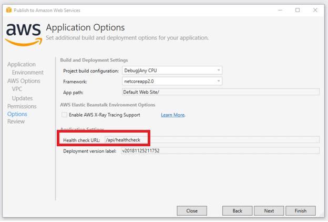Close the window with the X button
The image size is (328, 222).
click(x=315, y=10)
